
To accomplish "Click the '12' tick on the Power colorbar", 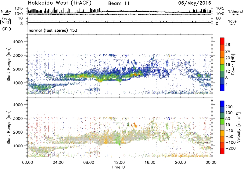I will (x=228, y=71).
